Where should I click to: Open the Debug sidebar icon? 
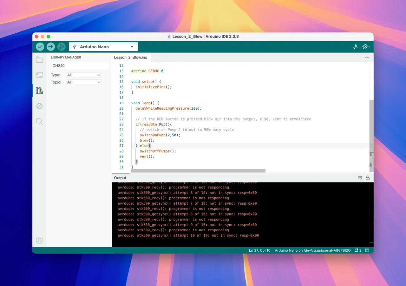[39, 106]
